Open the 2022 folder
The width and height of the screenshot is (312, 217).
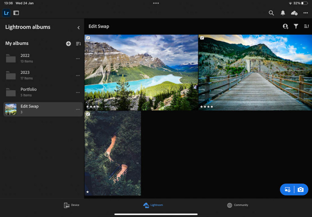43,58
